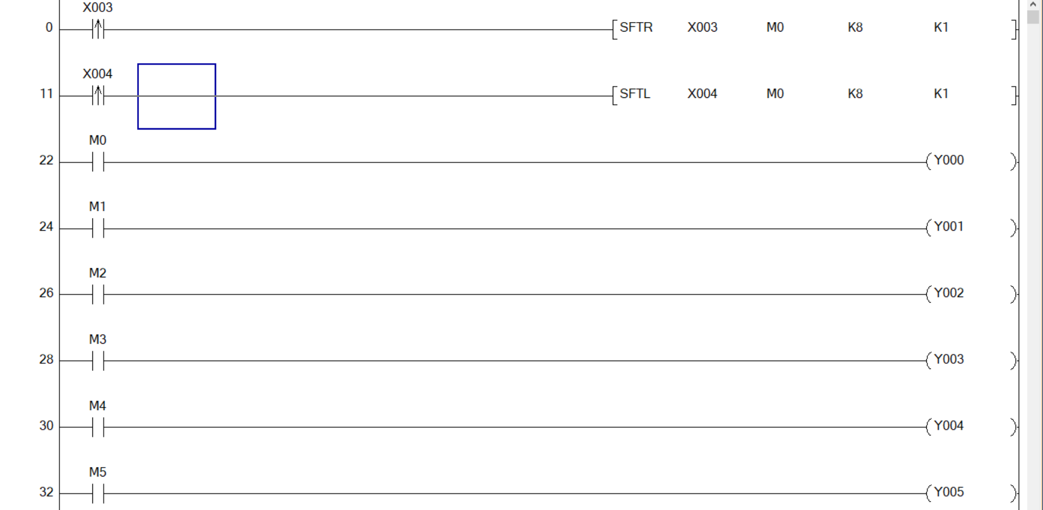Click the vertical scrollbar thumb
1043x510 pixels.
(x=1034, y=17)
